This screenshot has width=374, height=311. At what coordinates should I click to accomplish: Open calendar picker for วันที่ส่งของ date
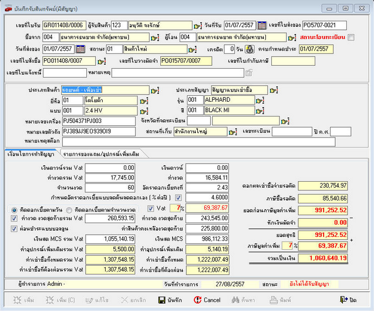(x=80, y=49)
